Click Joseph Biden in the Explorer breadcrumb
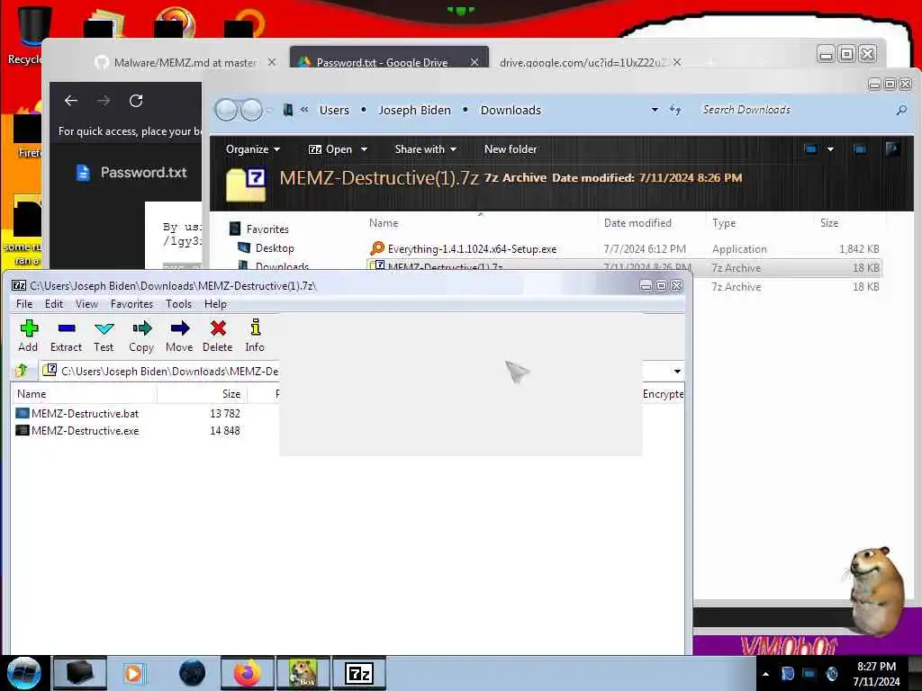 click(414, 110)
